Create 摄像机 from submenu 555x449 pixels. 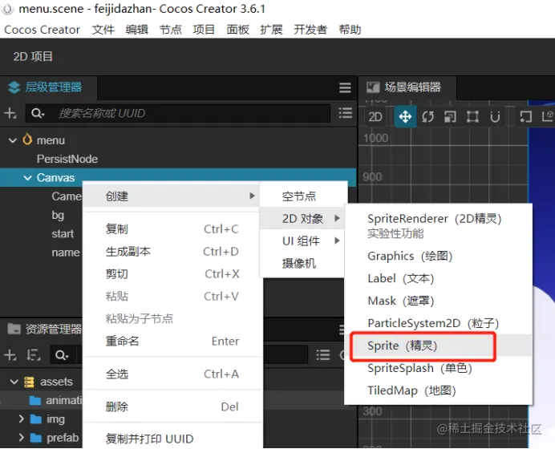(302, 263)
